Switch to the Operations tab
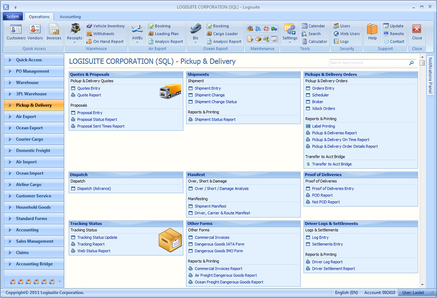Screen dimensions: 437x298 tap(39, 17)
